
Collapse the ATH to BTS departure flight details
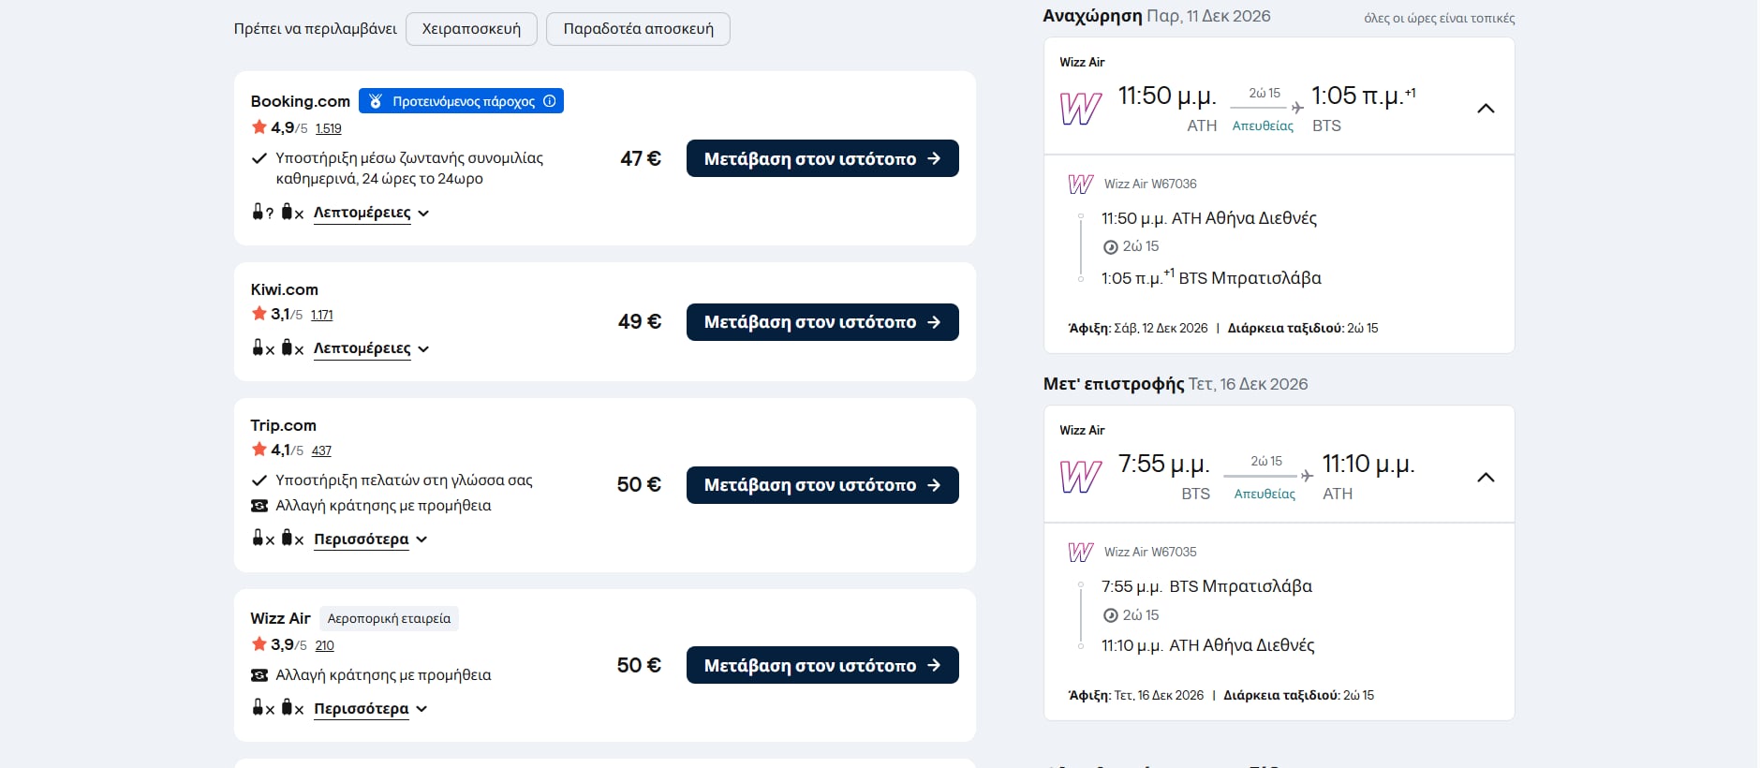pyautogui.click(x=1486, y=109)
